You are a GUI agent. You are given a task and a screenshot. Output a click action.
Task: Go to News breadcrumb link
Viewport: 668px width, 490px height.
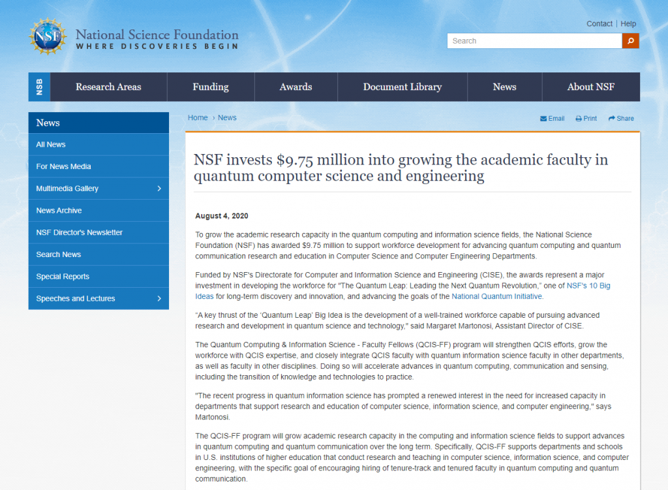227,117
